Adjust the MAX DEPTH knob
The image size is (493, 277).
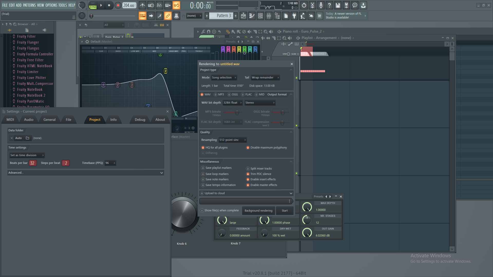tap(307, 207)
